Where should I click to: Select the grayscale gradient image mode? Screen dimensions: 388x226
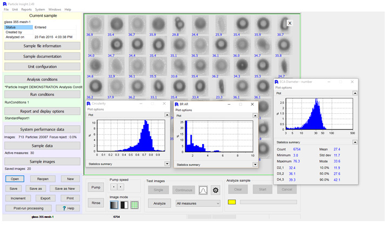[114, 204]
